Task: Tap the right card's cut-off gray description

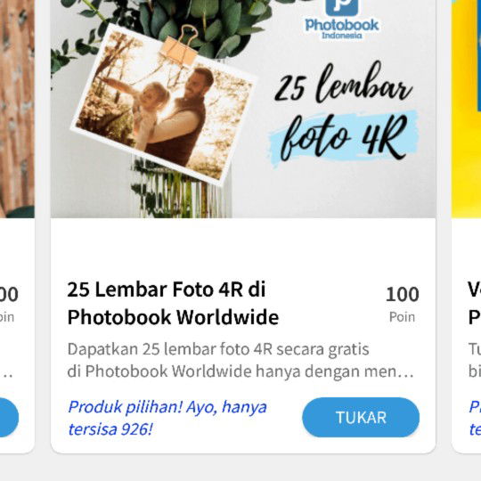Action: point(474,360)
